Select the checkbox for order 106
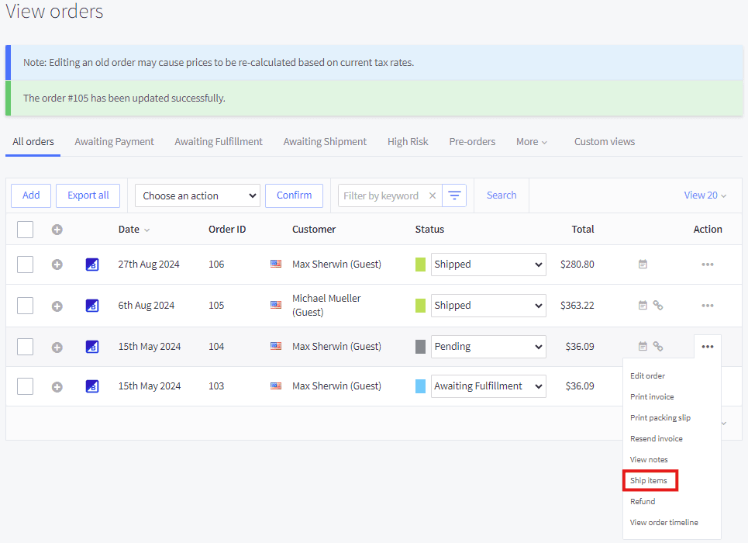Viewport: 748px width, 543px height. (26, 265)
